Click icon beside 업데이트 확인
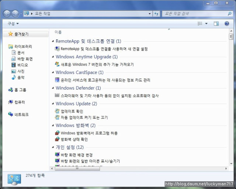 click(57, 111)
